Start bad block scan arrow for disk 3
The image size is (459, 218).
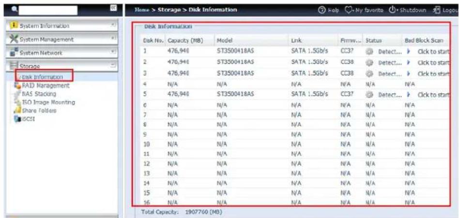coord(408,73)
